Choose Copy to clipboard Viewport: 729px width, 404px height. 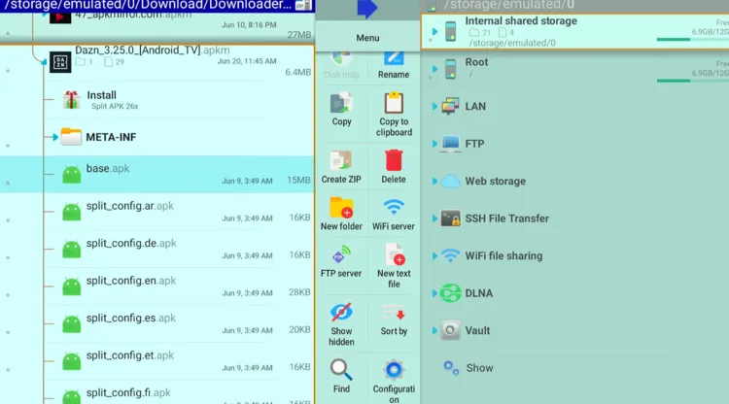(394, 115)
